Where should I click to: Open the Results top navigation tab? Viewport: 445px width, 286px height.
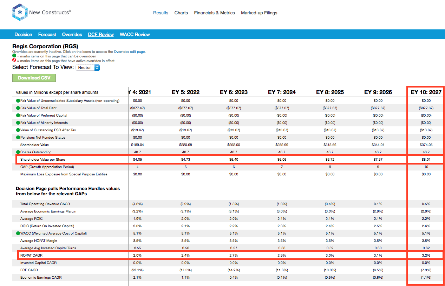pyautogui.click(x=161, y=13)
